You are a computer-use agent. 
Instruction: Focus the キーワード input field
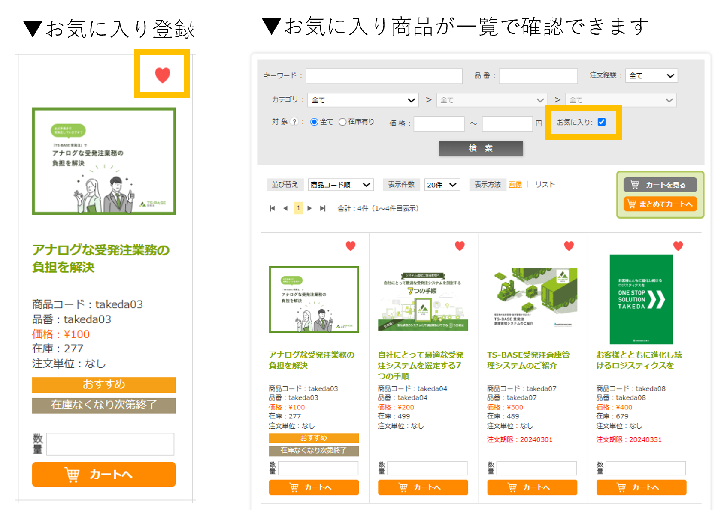click(x=384, y=76)
